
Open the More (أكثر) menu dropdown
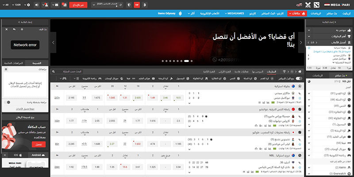pyautogui.click(x=191, y=14)
